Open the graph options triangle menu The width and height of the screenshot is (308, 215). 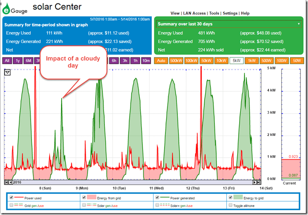pos(8,72)
